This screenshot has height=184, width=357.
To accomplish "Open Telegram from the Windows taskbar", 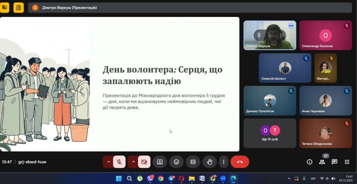I will (171, 178).
